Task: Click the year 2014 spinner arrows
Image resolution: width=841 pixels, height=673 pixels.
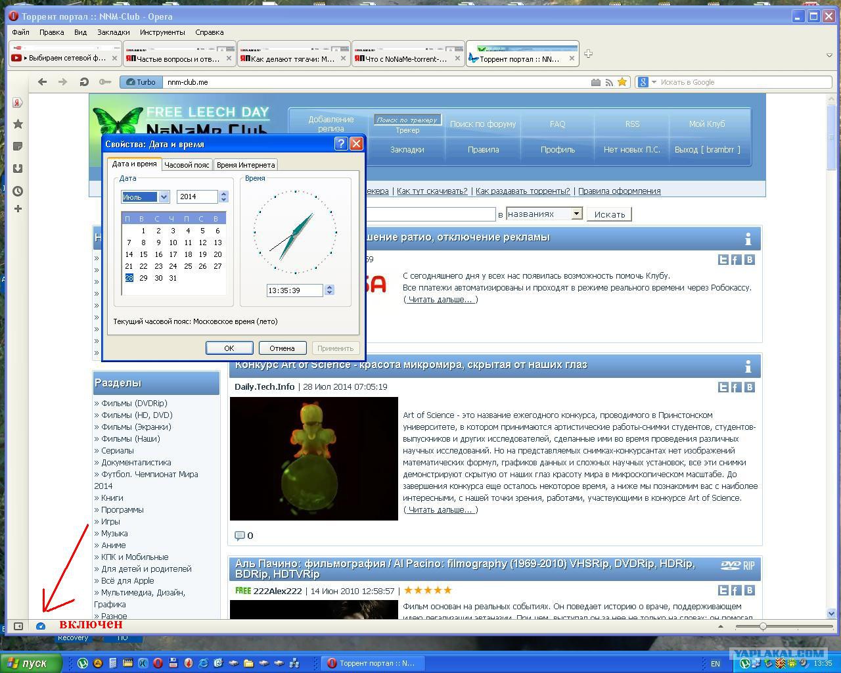Action: tap(223, 197)
